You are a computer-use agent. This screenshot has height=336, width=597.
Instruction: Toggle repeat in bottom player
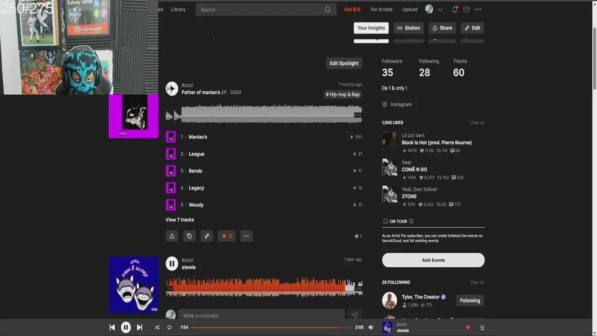(x=169, y=328)
